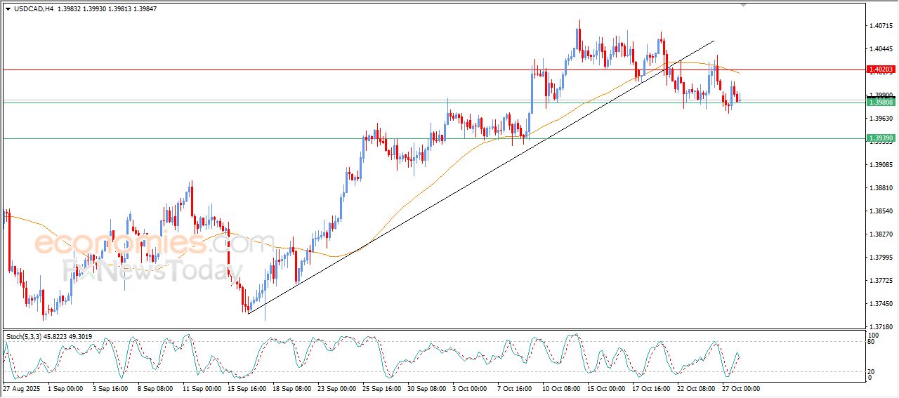Click the 1.40715 price scale label

(880, 26)
